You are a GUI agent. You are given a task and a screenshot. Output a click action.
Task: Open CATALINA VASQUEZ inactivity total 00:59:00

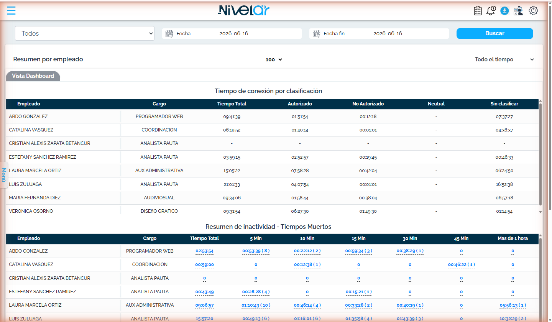tap(204, 264)
